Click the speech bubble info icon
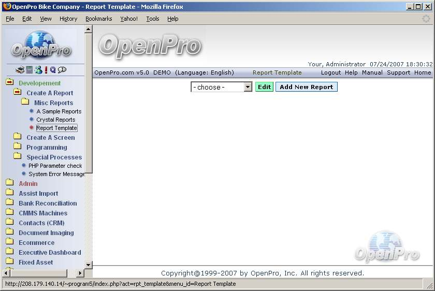Viewport: 435px width, 291px height. point(62,70)
